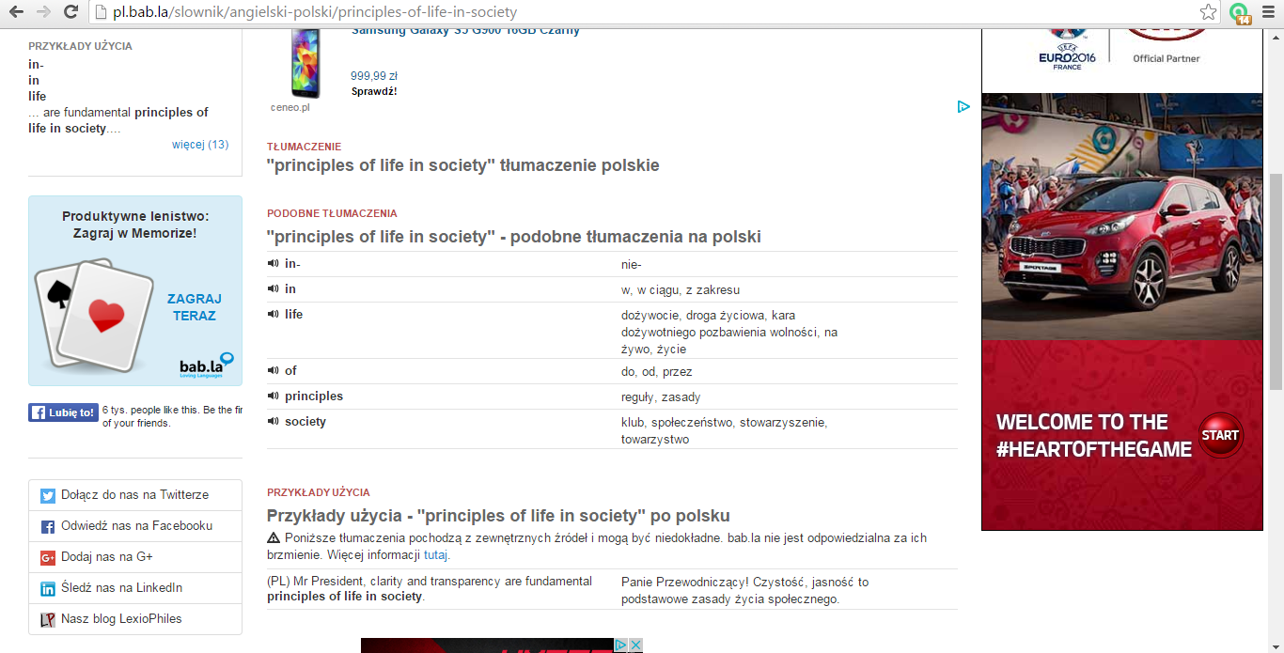Click the AdChoices icon near ceneo ad
The height and width of the screenshot is (653, 1284).
(963, 106)
